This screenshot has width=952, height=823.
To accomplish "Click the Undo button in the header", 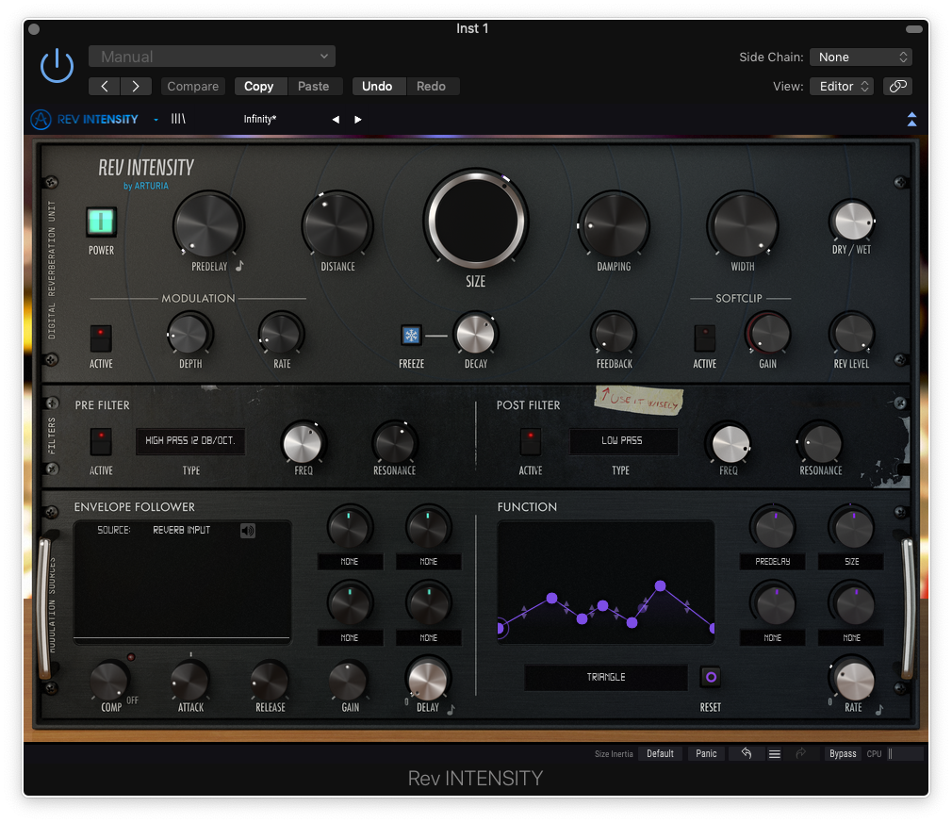I will [x=377, y=86].
